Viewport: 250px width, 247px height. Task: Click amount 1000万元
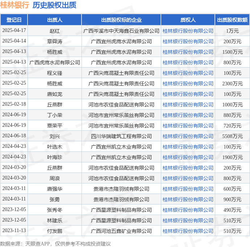232,105
